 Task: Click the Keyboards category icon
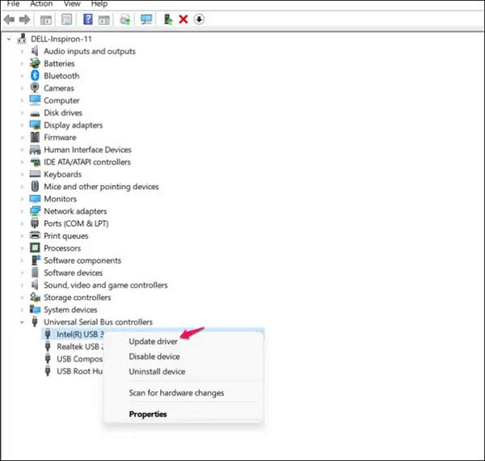[x=35, y=174]
